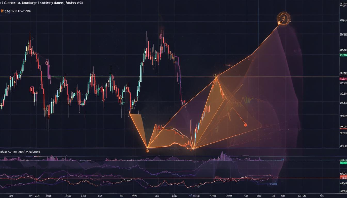Viewport: 347px width, 198px height.
Task: Click the green value label on the indicator axis
Action: point(343,162)
